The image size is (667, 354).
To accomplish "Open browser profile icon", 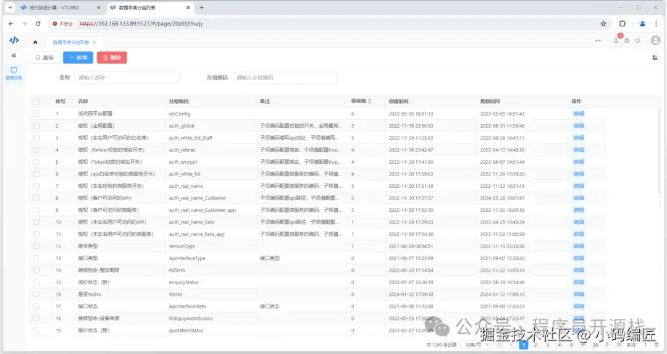I will click(642, 24).
